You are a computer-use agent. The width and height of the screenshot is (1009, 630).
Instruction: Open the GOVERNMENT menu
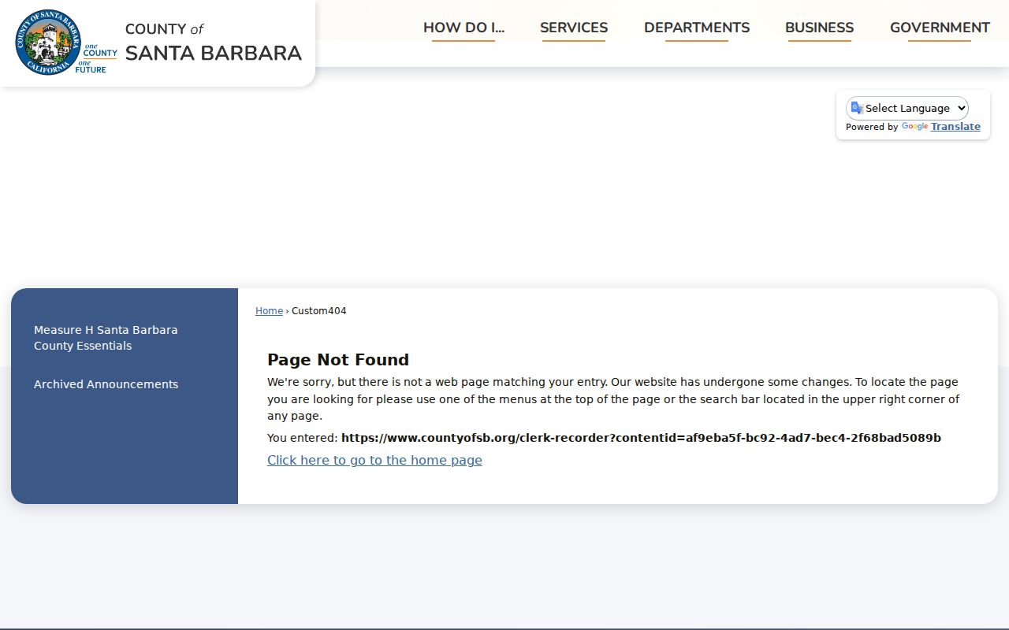[x=940, y=28]
